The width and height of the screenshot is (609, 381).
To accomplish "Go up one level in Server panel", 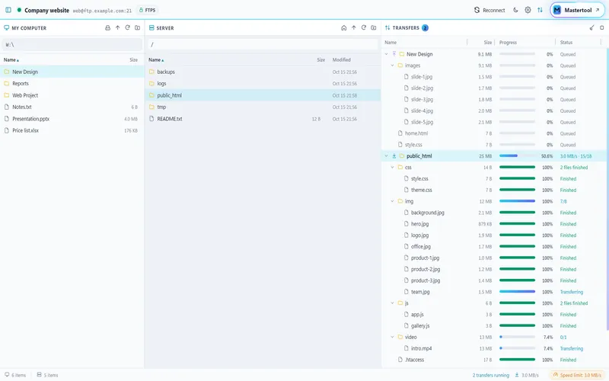I will [x=354, y=27].
